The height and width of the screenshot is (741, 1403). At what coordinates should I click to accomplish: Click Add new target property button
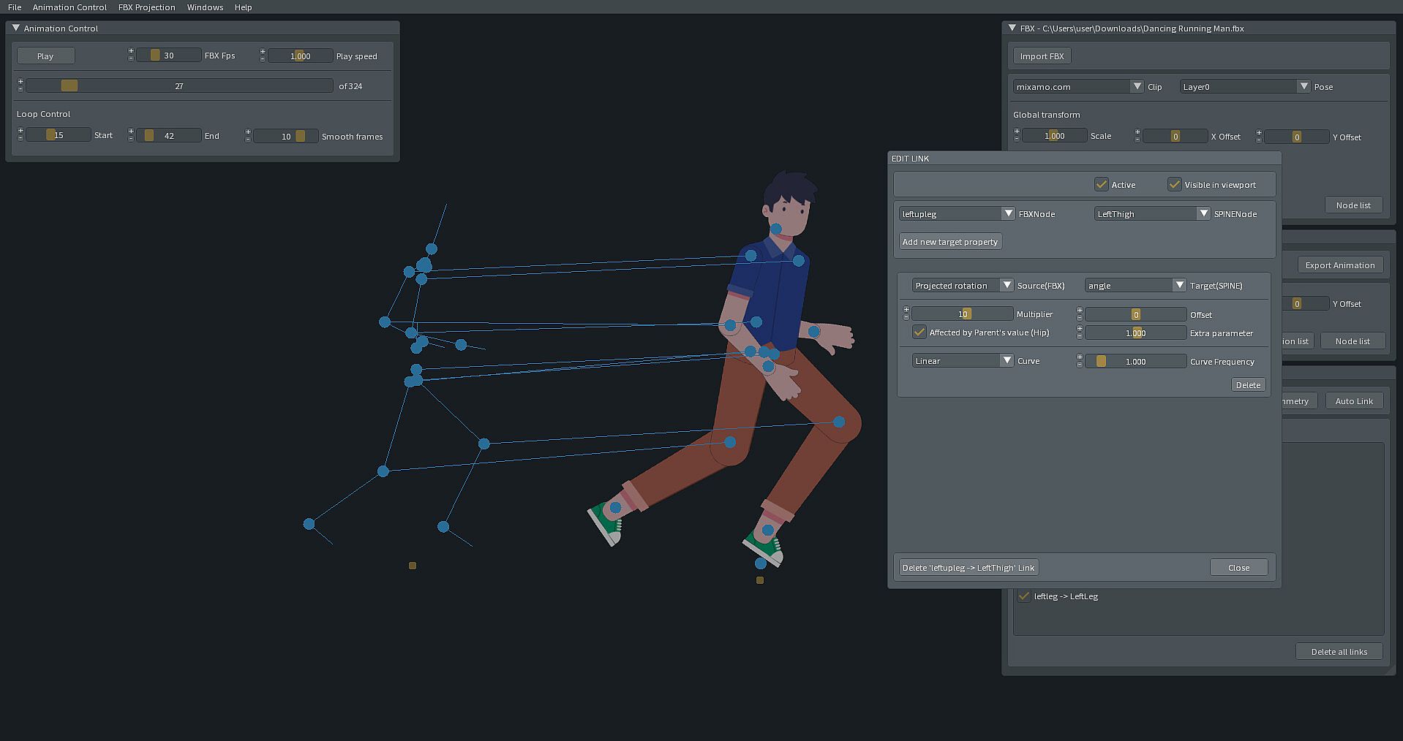pos(949,242)
